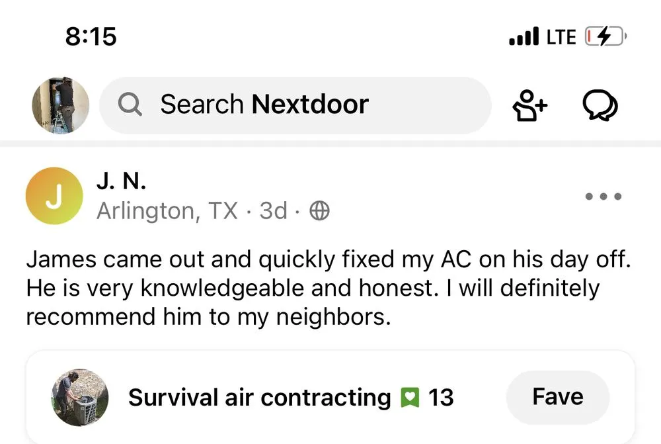Open Survival air contracting business thumbnail

click(x=80, y=398)
